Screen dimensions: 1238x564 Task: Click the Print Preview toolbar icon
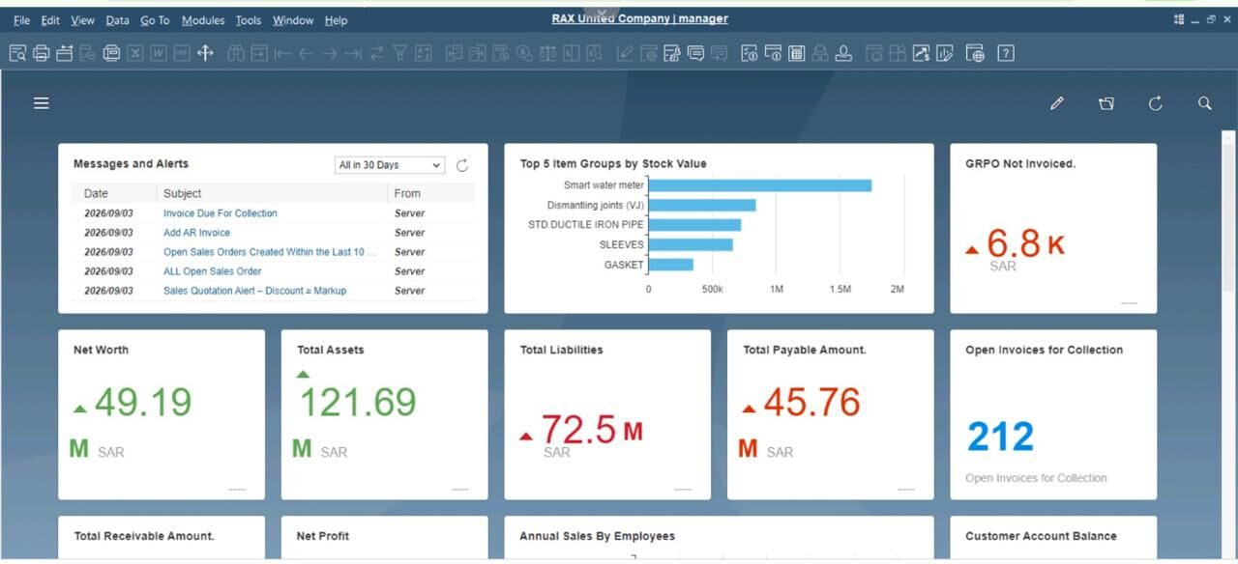[x=17, y=53]
